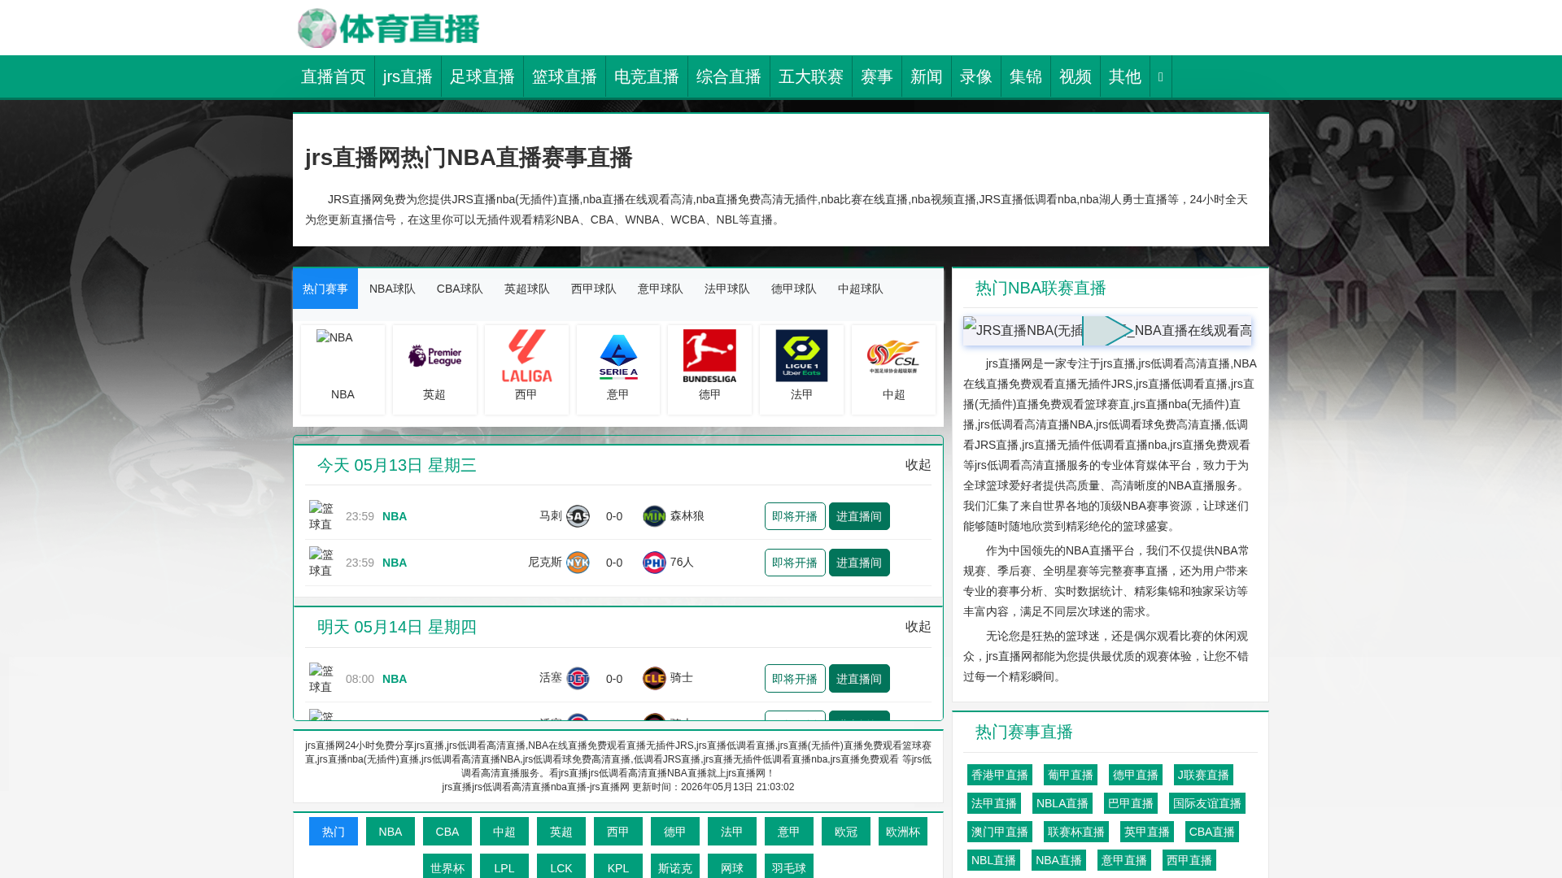Open jrs直播 navigation item
This screenshot has width=1562, height=878.
coord(408,76)
